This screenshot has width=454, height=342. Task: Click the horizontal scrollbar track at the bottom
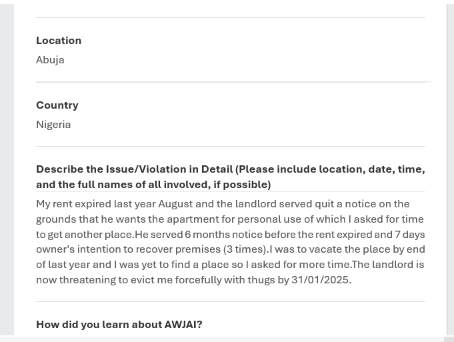click(x=222, y=339)
